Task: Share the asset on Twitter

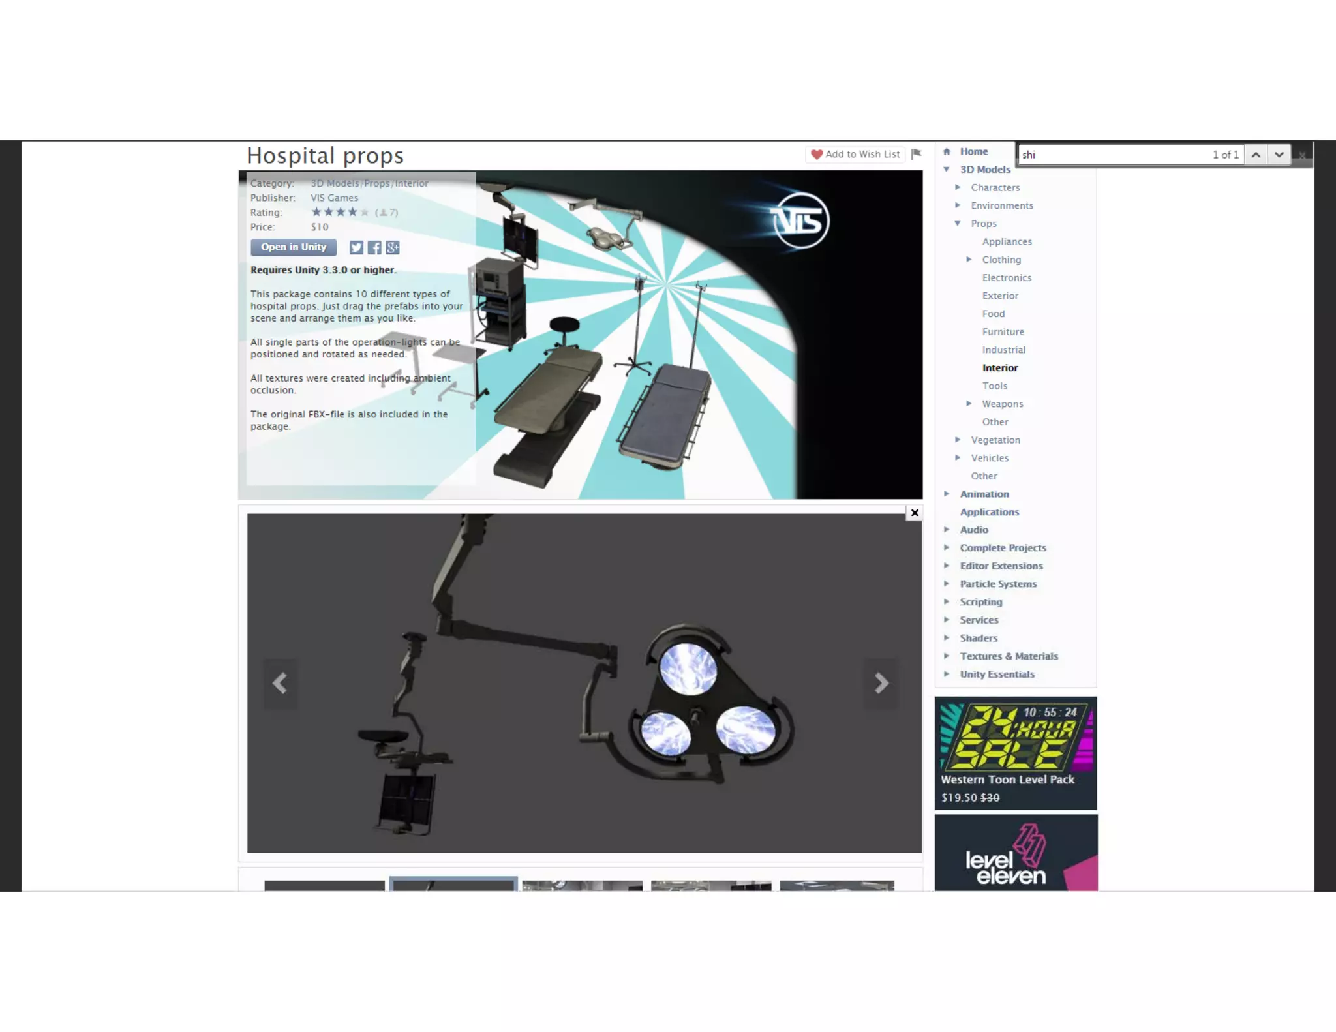Action: click(x=356, y=247)
